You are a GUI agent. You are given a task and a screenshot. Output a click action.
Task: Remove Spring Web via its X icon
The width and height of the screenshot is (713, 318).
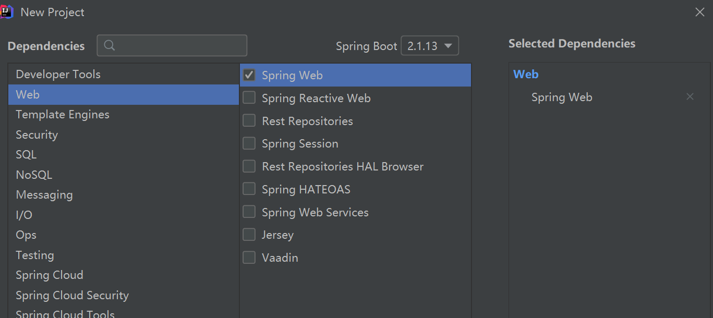pos(690,96)
